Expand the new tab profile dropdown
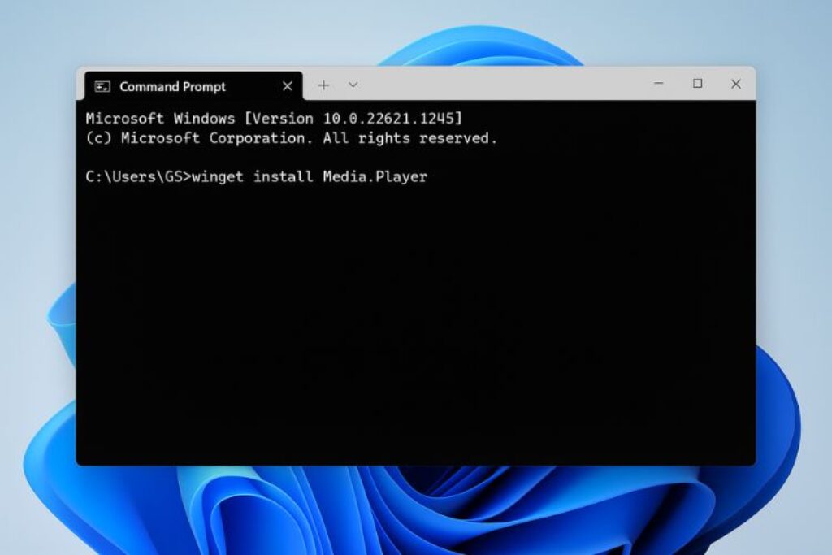This screenshot has width=832, height=555. (x=353, y=85)
